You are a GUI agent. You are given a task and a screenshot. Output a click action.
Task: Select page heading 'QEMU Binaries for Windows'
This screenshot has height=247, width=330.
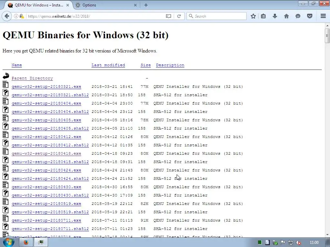coord(68,35)
